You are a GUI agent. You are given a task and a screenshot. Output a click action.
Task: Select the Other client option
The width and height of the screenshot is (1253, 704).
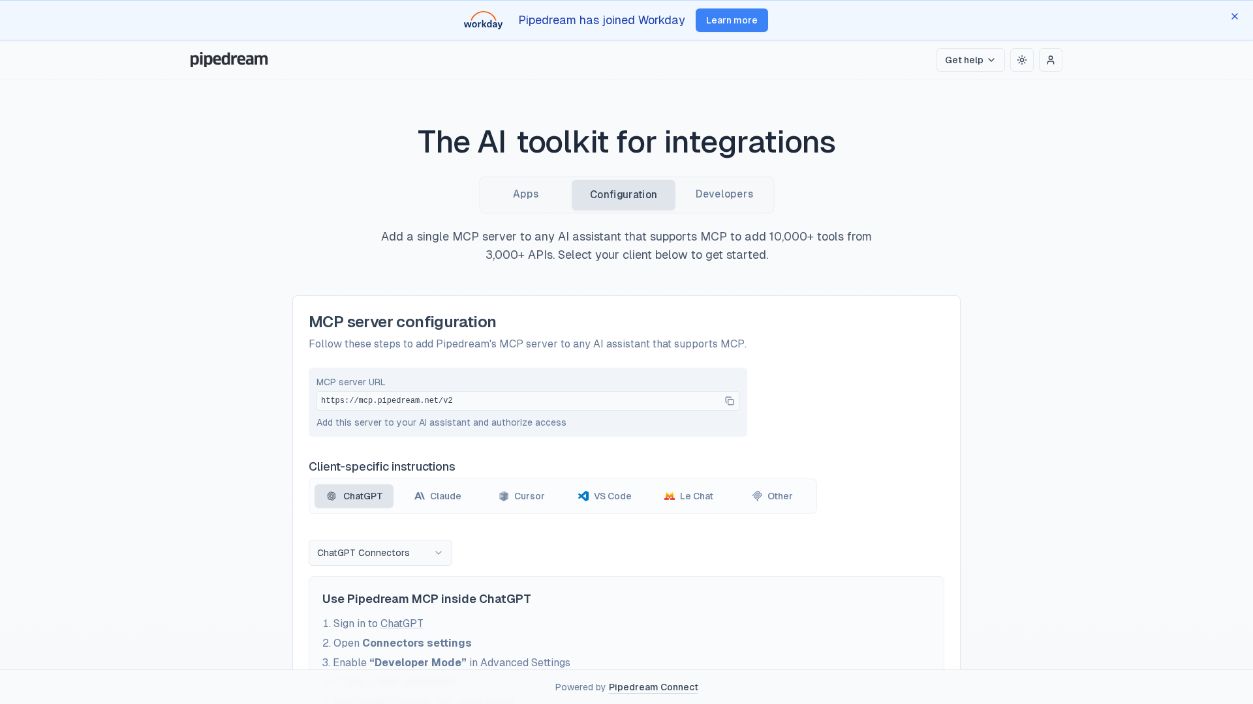pos(772,496)
